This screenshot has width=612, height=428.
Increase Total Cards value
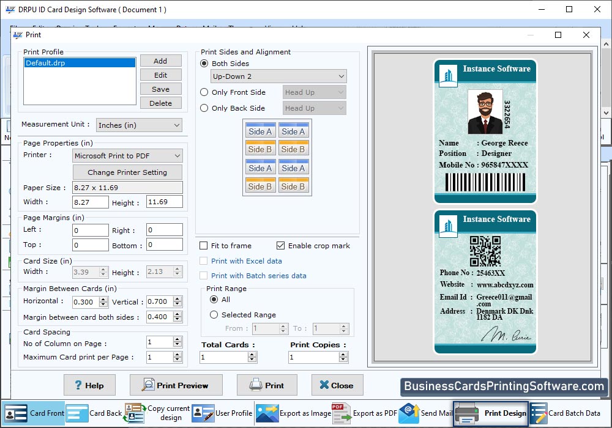pos(252,355)
